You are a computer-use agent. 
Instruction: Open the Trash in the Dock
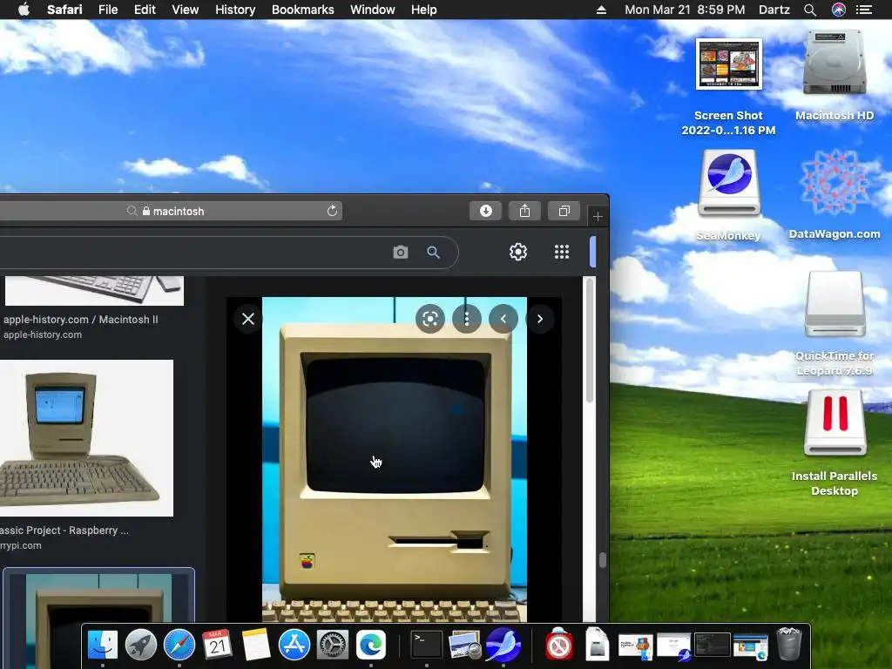pos(789,644)
